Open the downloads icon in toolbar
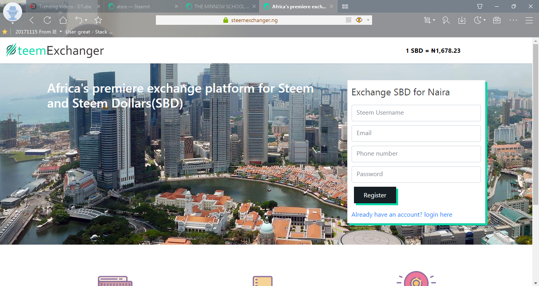Viewport: 539px width, 286px height. tap(462, 20)
